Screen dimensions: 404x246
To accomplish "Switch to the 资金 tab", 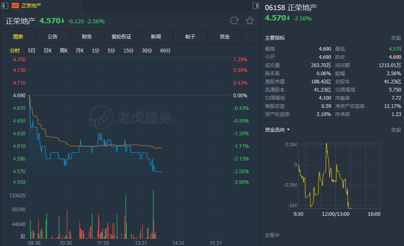I will point(224,36).
